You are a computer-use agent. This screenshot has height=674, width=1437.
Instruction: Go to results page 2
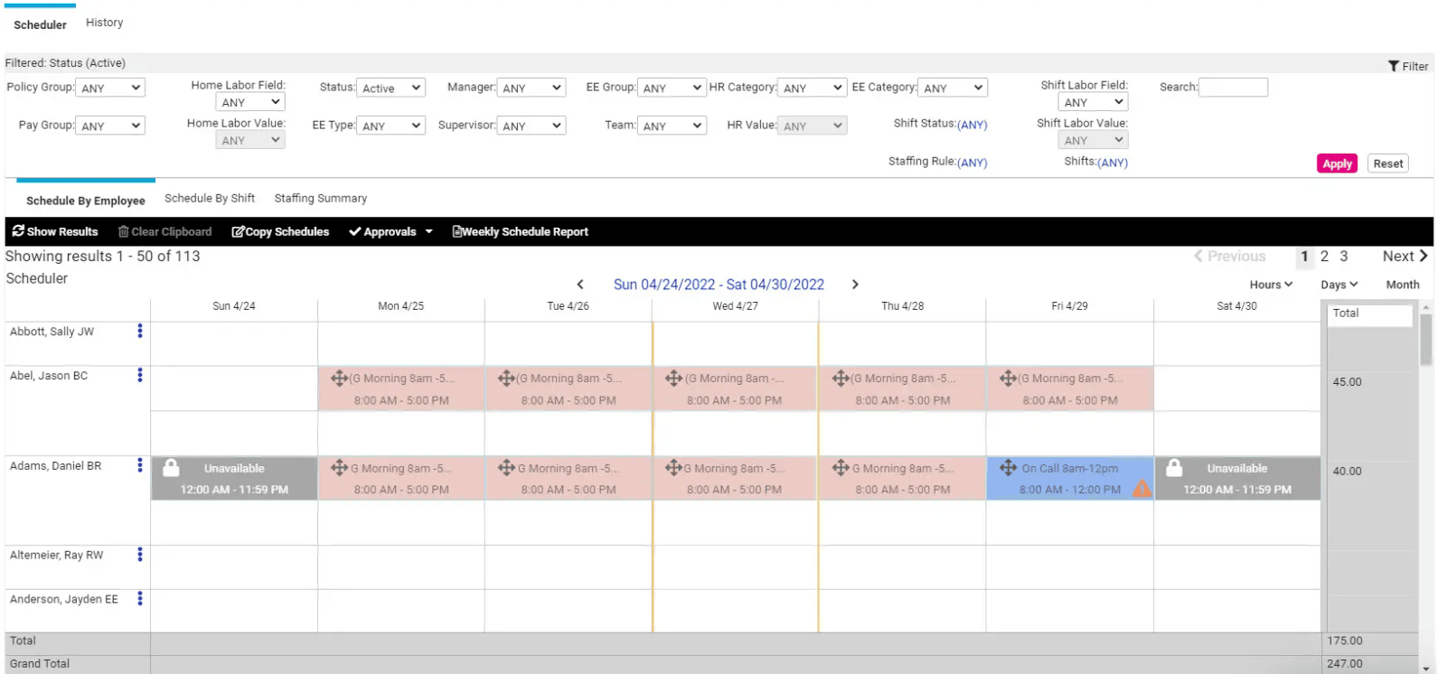click(1324, 257)
